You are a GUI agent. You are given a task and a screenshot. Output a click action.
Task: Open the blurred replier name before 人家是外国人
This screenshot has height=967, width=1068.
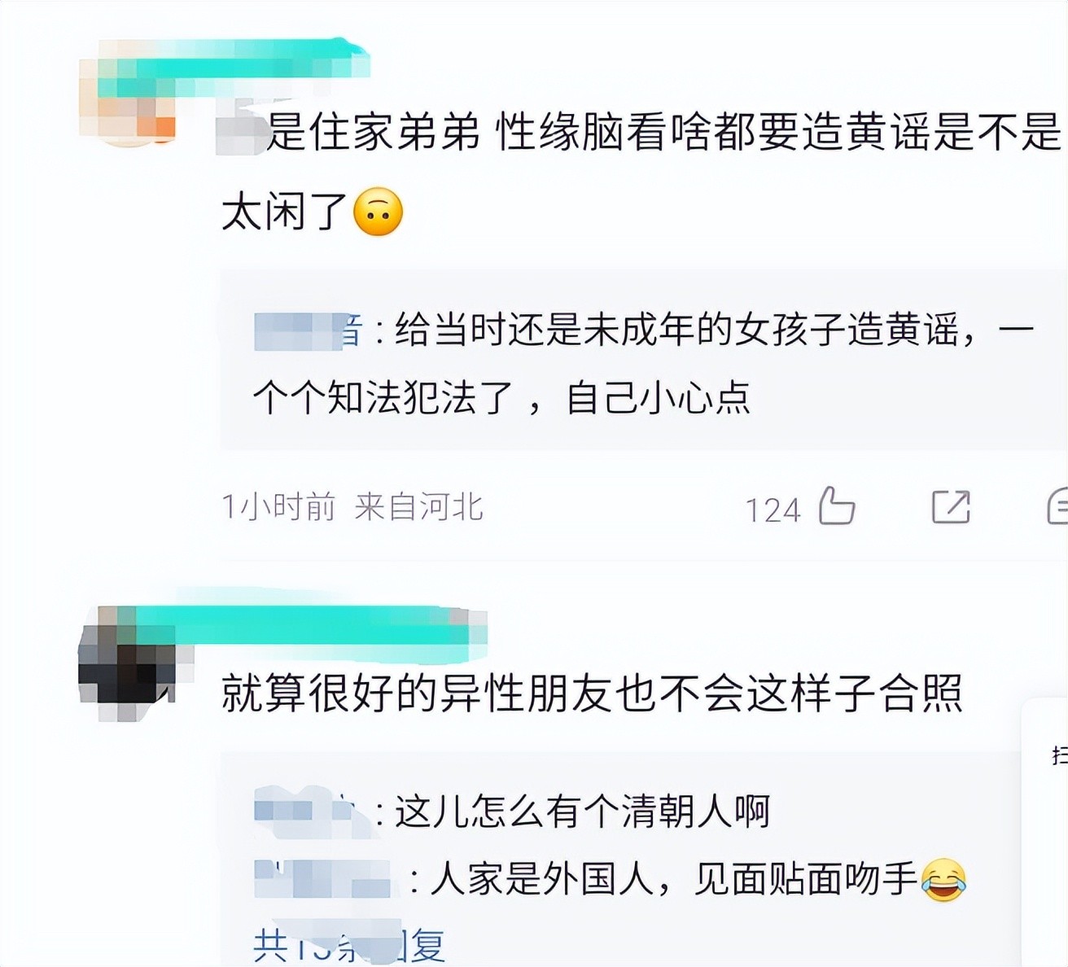point(323,879)
